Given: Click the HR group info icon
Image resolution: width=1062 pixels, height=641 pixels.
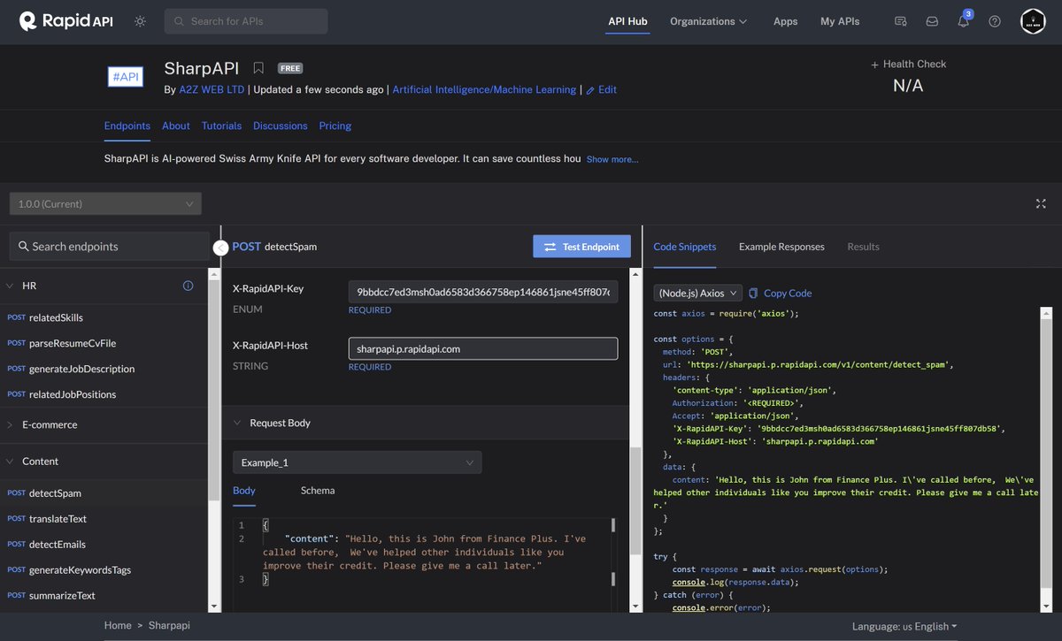Looking at the screenshot, I should click(188, 286).
